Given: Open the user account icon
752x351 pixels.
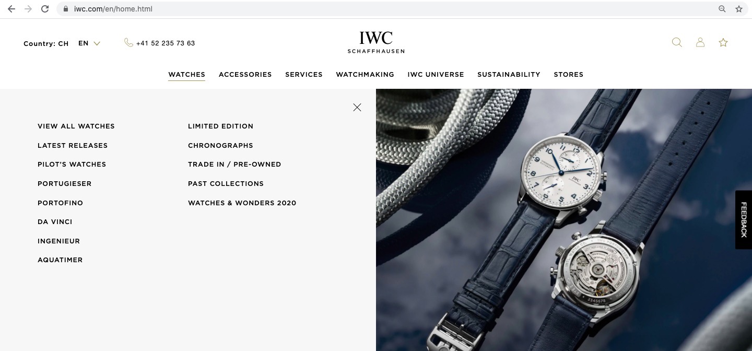Looking at the screenshot, I should tap(700, 43).
